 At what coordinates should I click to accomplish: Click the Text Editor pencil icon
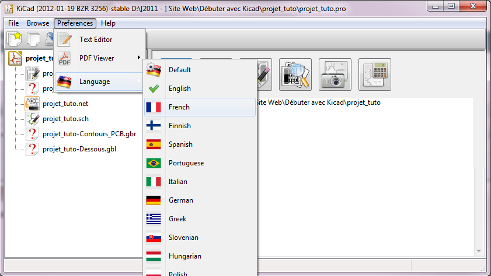[x=64, y=40]
